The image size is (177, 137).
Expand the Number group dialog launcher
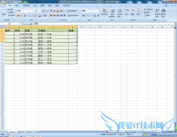[x=99, y=20]
